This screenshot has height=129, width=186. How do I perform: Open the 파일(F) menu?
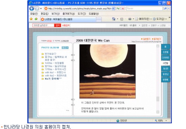pyautogui.click(x=34, y=14)
